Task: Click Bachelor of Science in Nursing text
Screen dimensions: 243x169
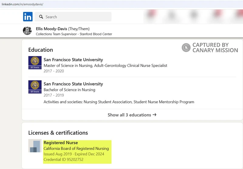Action: pyautogui.click(x=70, y=90)
